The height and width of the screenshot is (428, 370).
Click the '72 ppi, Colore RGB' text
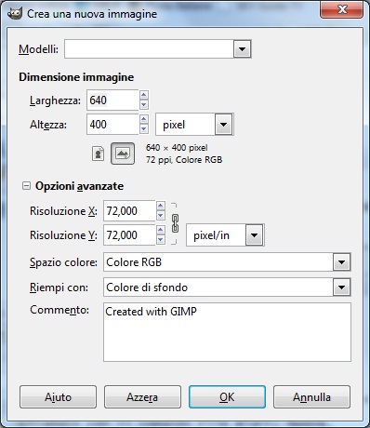pos(184,160)
